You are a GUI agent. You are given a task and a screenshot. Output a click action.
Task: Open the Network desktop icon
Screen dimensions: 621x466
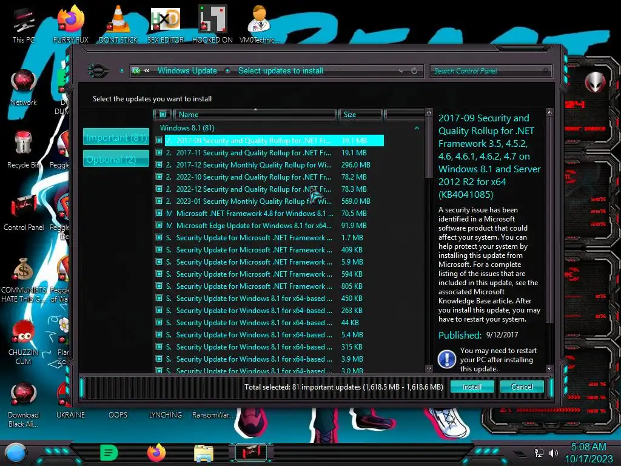24,88
